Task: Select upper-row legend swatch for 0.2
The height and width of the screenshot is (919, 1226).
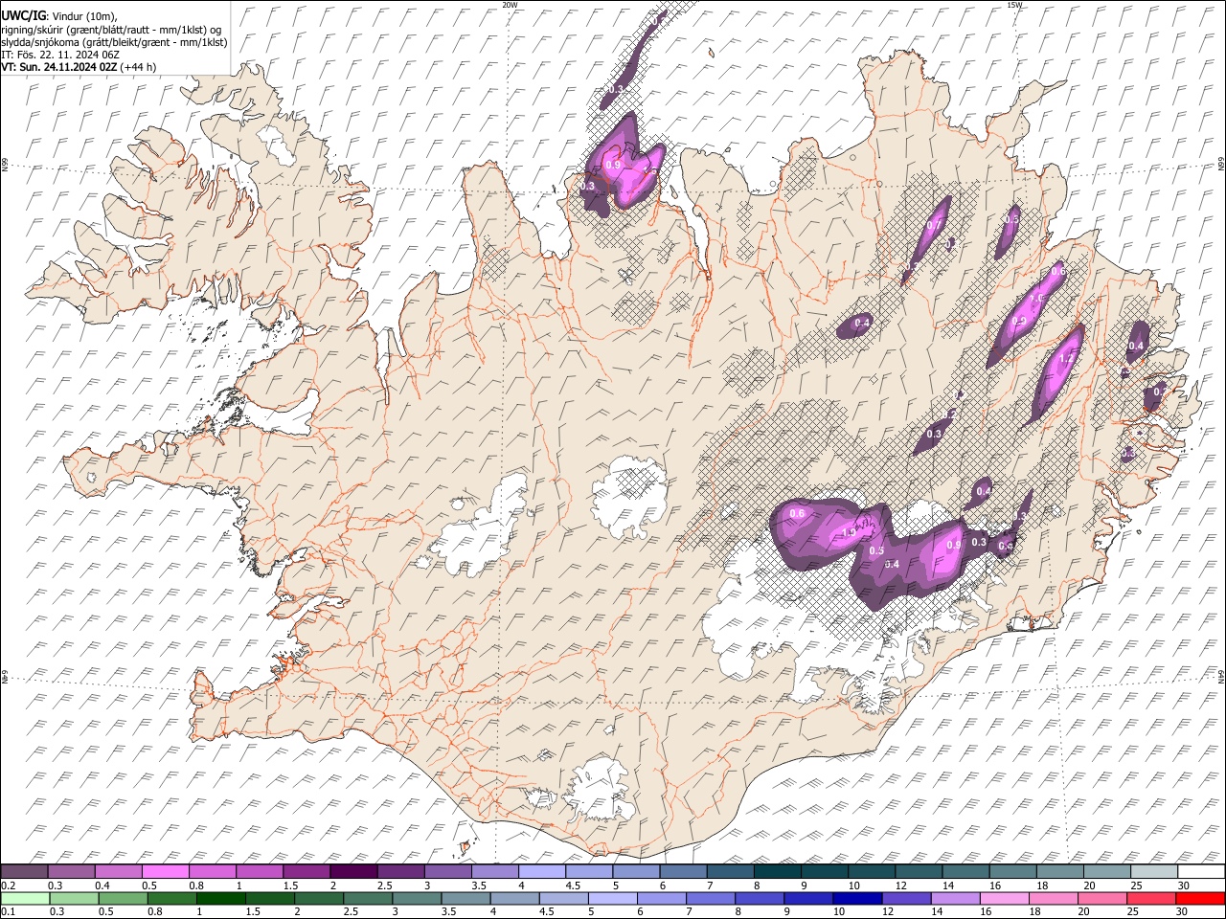Action: click(x=24, y=872)
